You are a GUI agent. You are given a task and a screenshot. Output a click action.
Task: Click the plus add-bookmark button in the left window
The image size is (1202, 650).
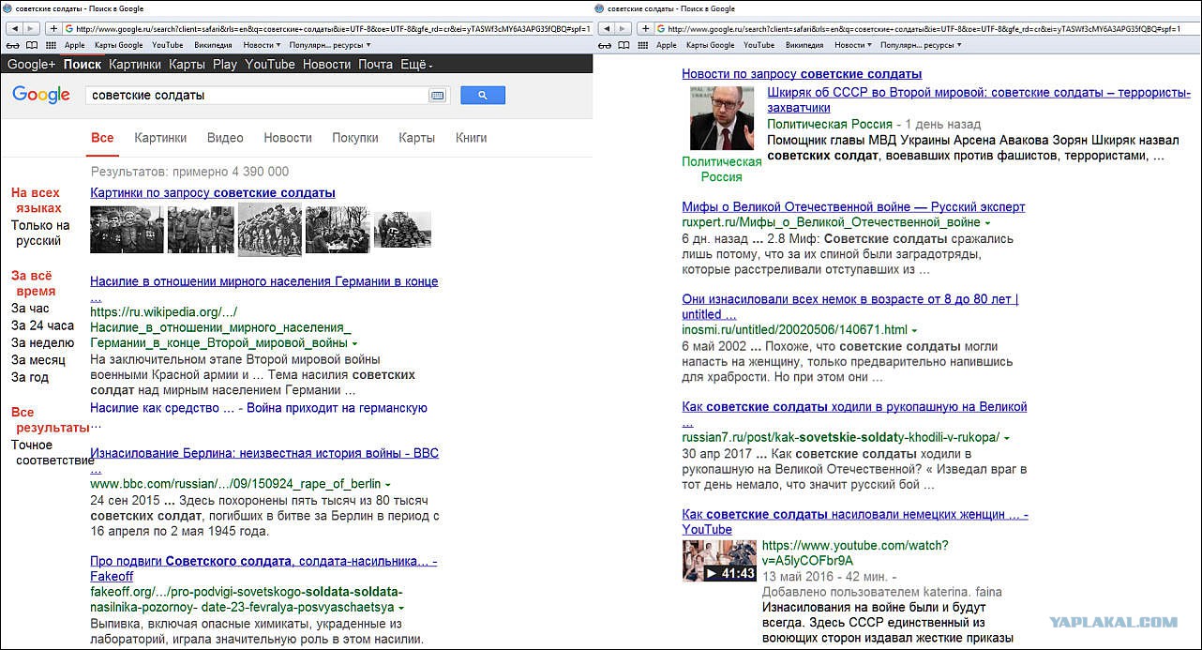(x=53, y=29)
